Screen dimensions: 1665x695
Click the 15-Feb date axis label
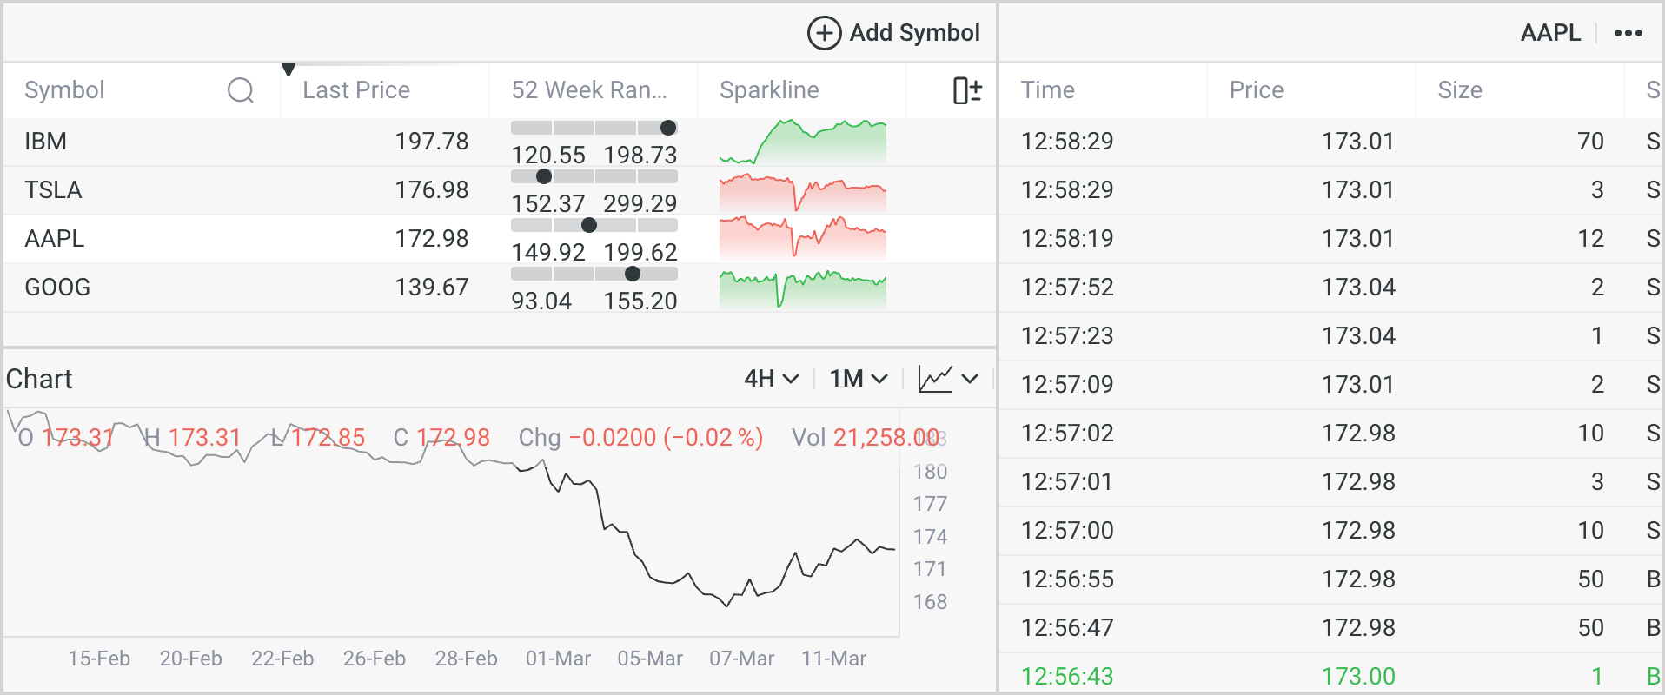click(99, 659)
